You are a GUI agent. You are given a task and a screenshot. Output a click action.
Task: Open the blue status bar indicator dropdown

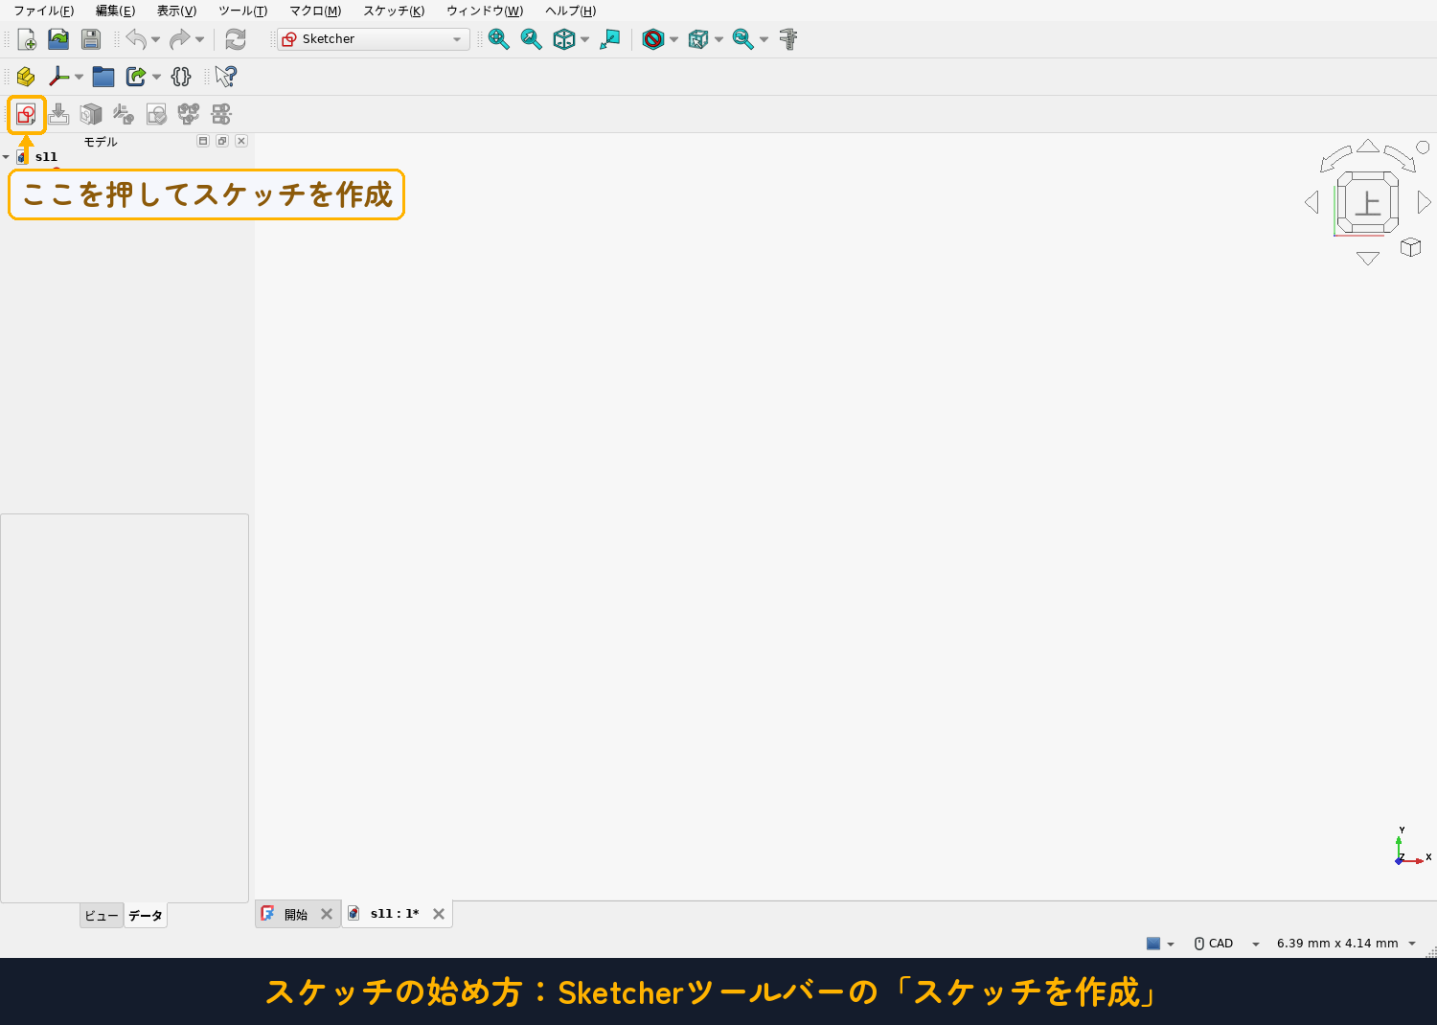coord(1160,944)
